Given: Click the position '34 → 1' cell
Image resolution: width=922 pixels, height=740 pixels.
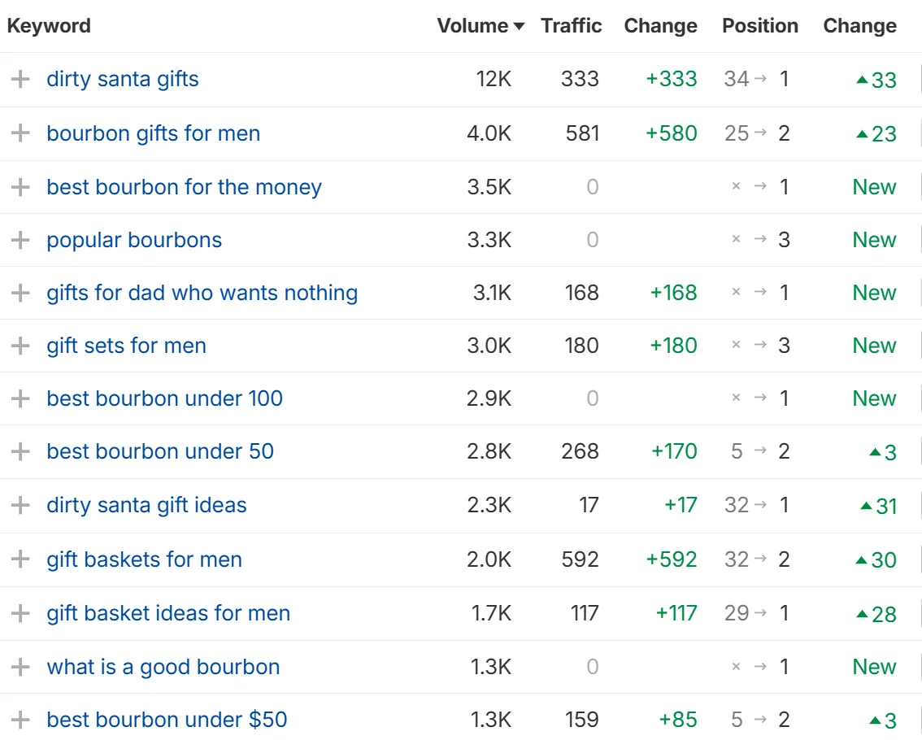Looking at the screenshot, I should 756,79.
